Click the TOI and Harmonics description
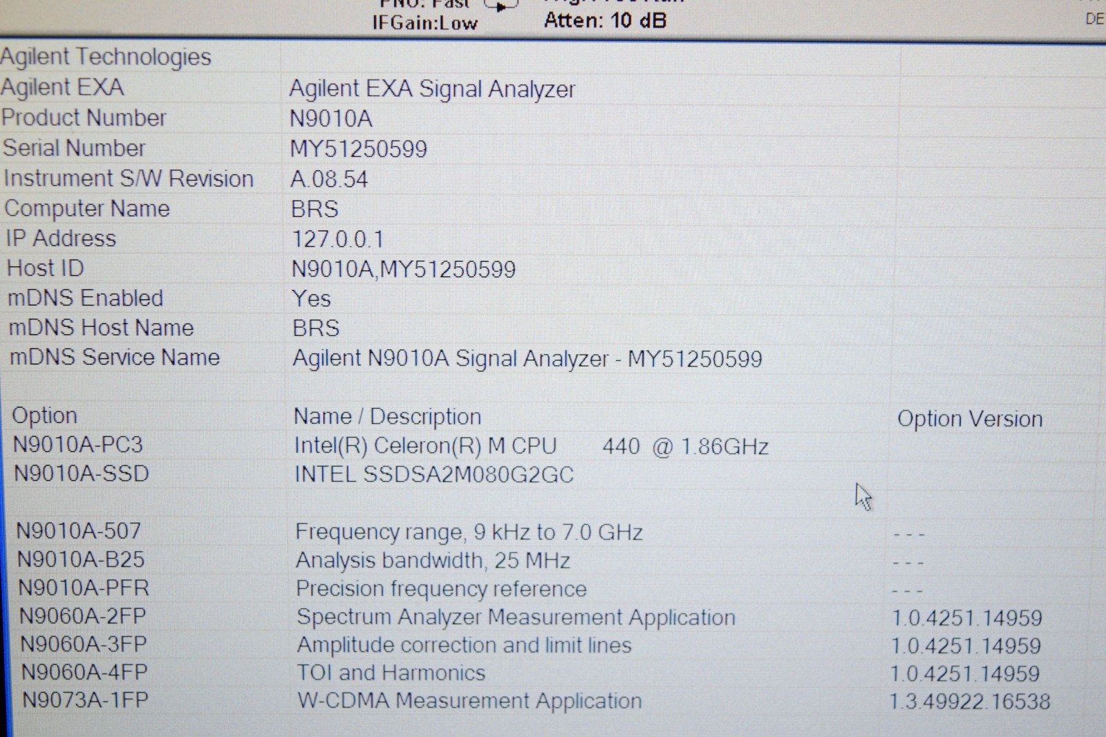Viewport: 1106px width, 737px height. 391,673
